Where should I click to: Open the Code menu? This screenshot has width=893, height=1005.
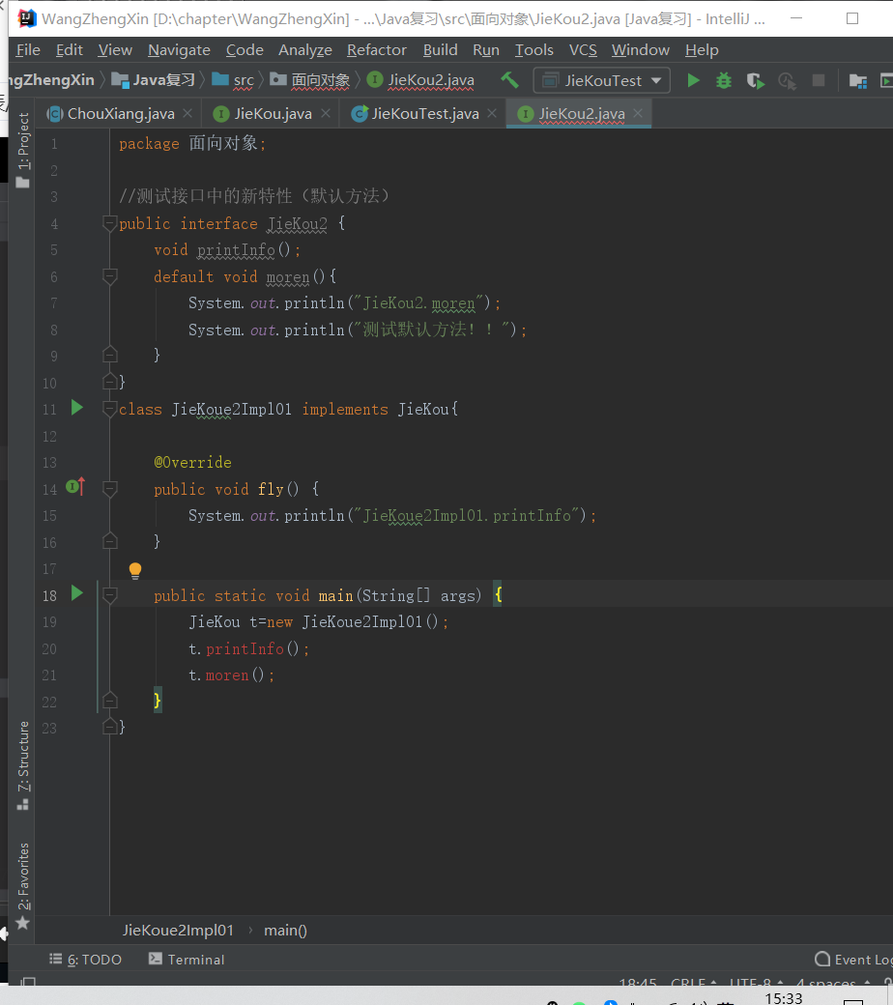click(x=245, y=50)
